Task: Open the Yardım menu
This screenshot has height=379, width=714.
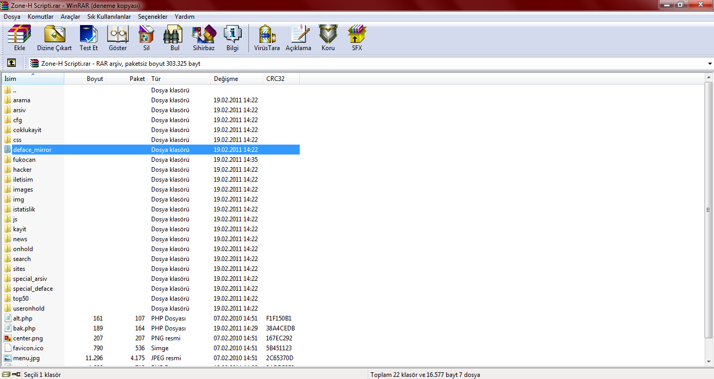Action: pos(185,17)
